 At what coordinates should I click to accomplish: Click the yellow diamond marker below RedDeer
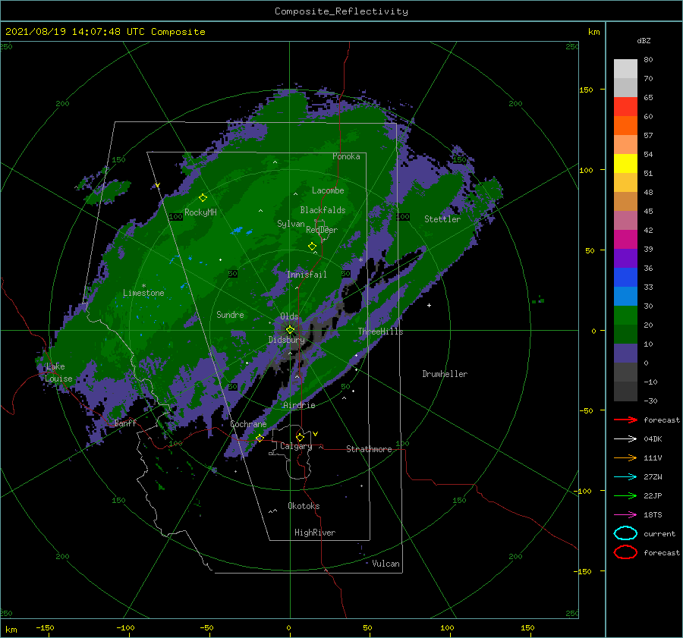313,247
